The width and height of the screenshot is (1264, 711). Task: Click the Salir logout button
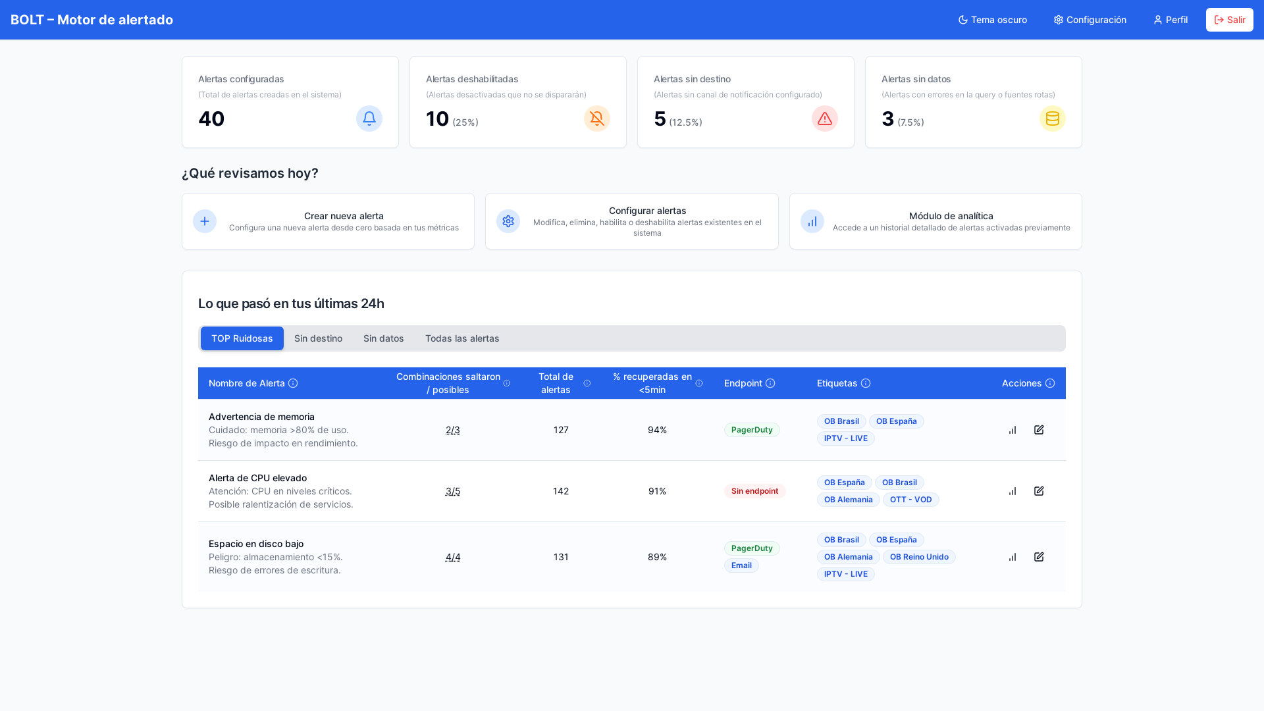click(1229, 20)
